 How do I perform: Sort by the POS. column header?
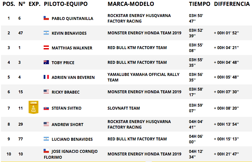coord(9,4)
